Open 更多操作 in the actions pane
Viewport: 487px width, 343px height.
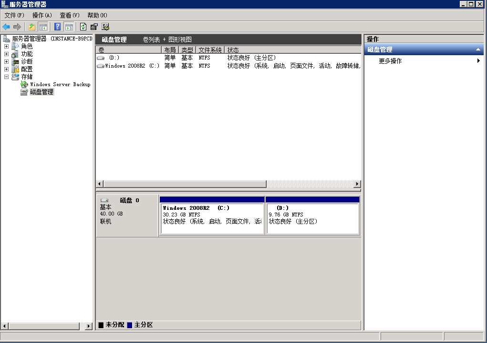click(390, 61)
